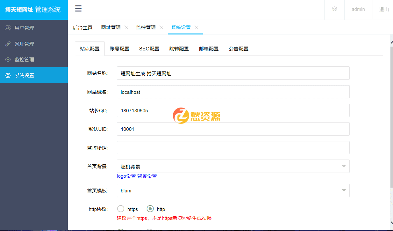Close the 监控管理 tab

click(161, 27)
